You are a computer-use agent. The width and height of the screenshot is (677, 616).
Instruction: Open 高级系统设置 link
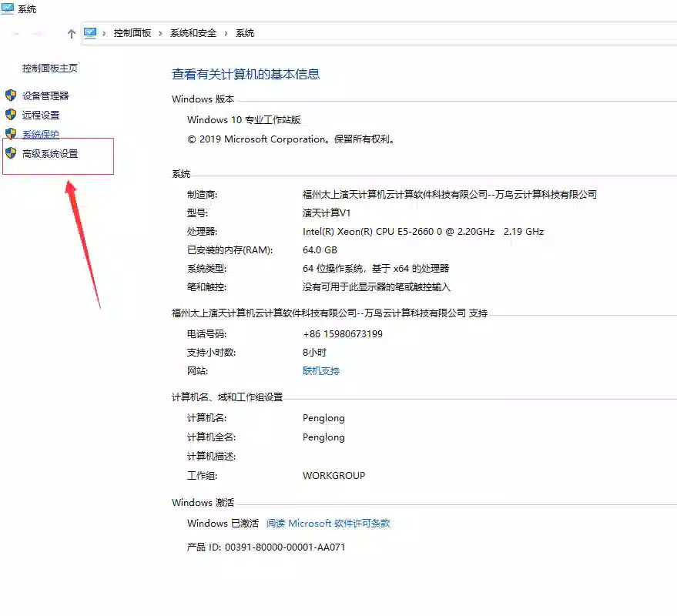click(x=50, y=154)
